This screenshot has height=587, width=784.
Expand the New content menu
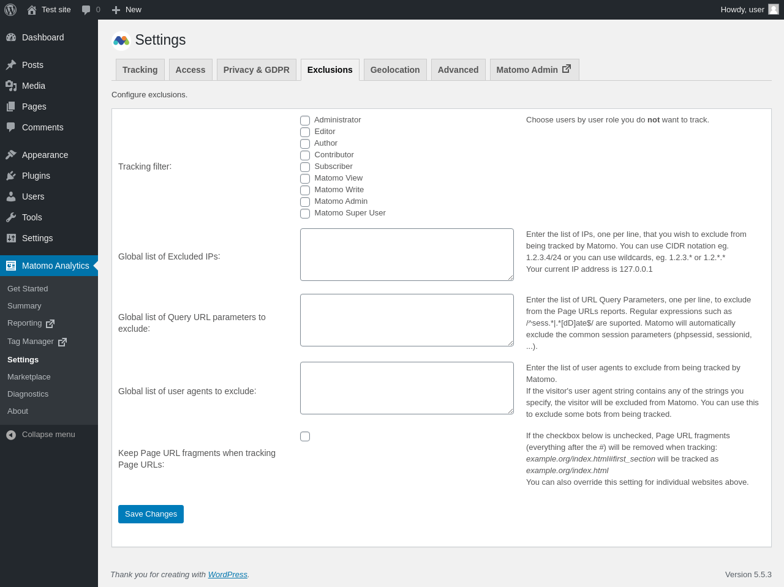click(127, 10)
